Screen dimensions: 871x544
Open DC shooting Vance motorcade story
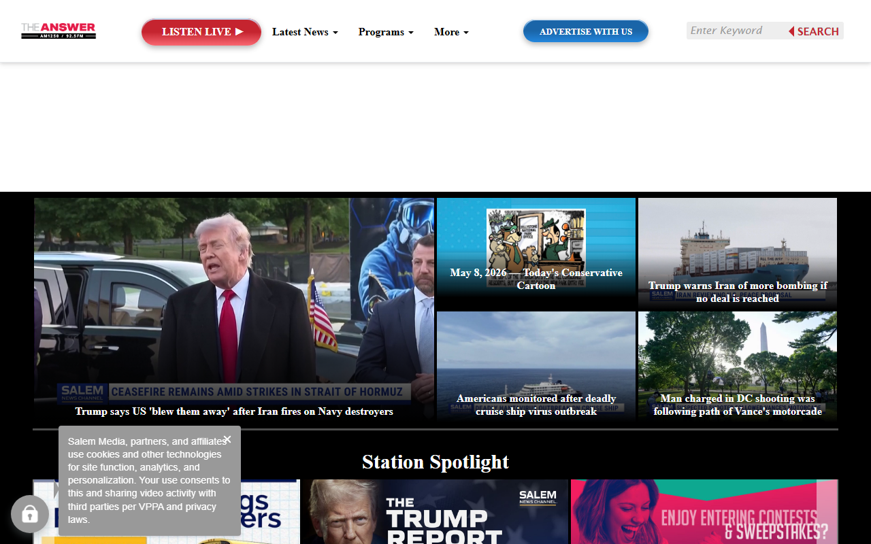738,367
